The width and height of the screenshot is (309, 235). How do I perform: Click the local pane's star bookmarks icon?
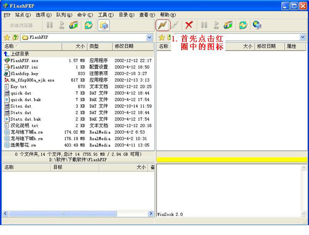tap(7, 37)
